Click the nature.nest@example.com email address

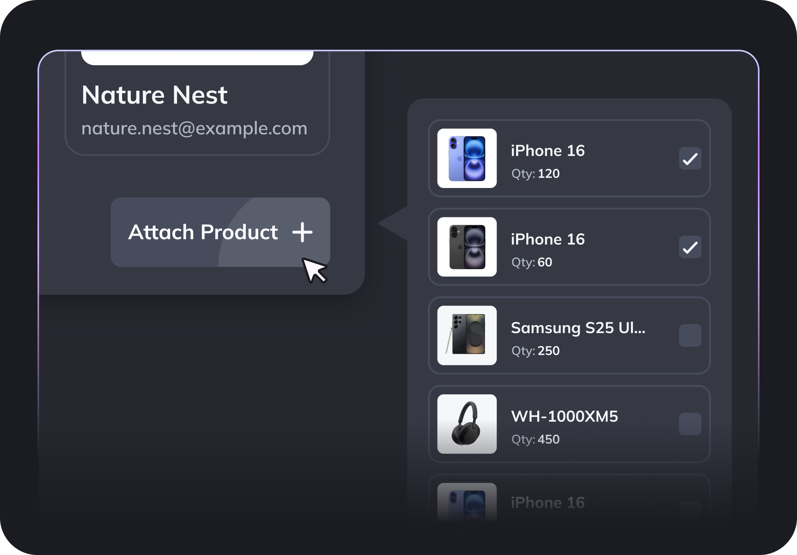click(194, 128)
